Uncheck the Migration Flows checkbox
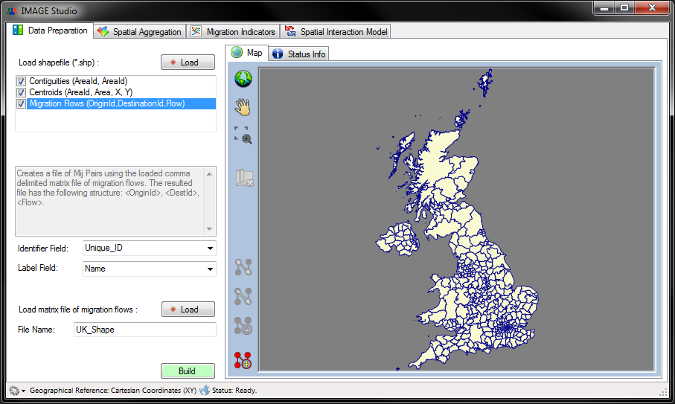The image size is (675, 404). 21,104
